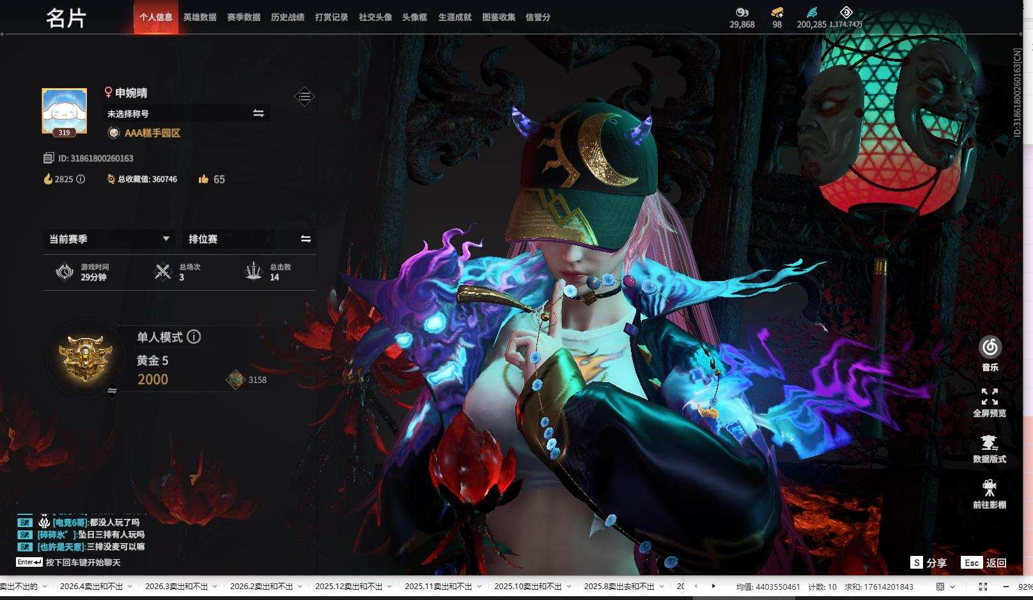Open the 生涯成就 tab
The height and width of the screenshot is (600, 1033).
pos(454,17)
